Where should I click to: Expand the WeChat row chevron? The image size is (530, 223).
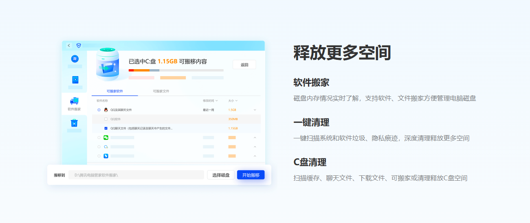coord(255,138)
